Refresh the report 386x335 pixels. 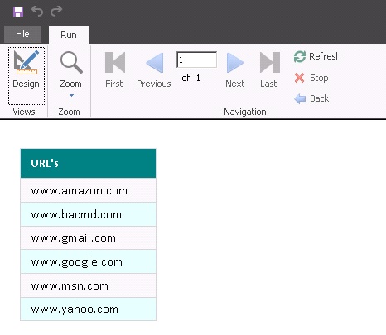[317, 56]
